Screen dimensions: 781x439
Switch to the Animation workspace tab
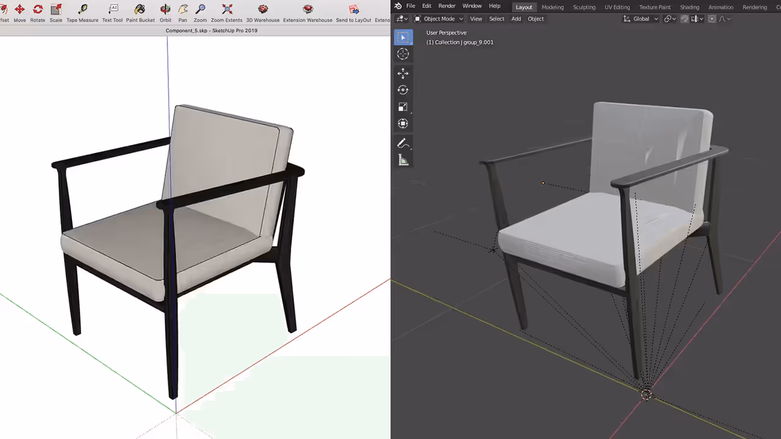pos(721,7)
